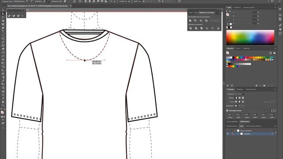Switch to the Градиент tab
Viewport: 283px width, 159px height.
point(240,89)
